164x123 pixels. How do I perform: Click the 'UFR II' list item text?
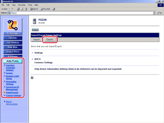[x=37, y=59]
